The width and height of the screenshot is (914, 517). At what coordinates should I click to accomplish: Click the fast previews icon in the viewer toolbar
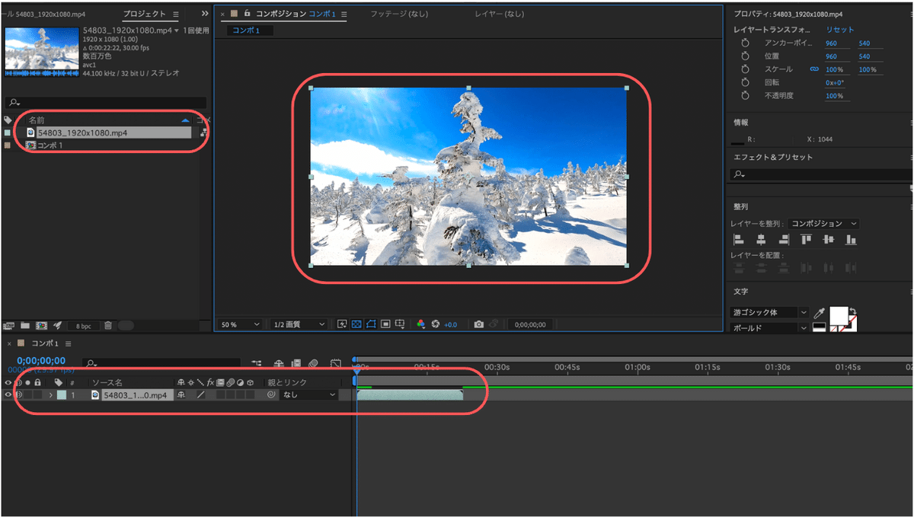pos(342,324)
